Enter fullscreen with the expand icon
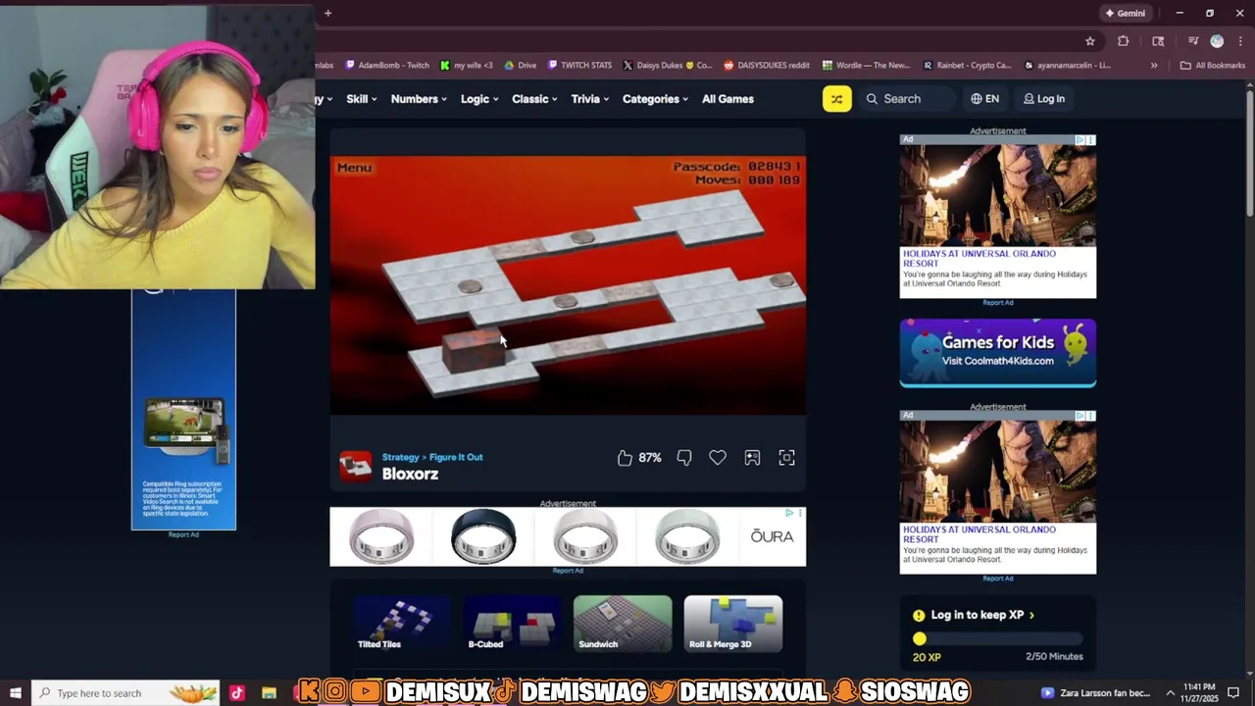 (786, 458)
